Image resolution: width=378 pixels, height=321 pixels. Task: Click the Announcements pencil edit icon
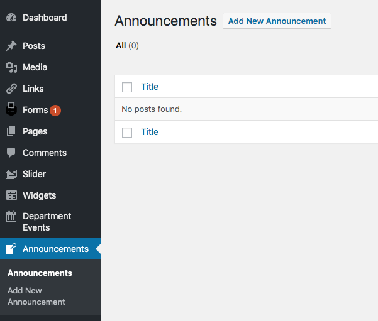point(11,249)
